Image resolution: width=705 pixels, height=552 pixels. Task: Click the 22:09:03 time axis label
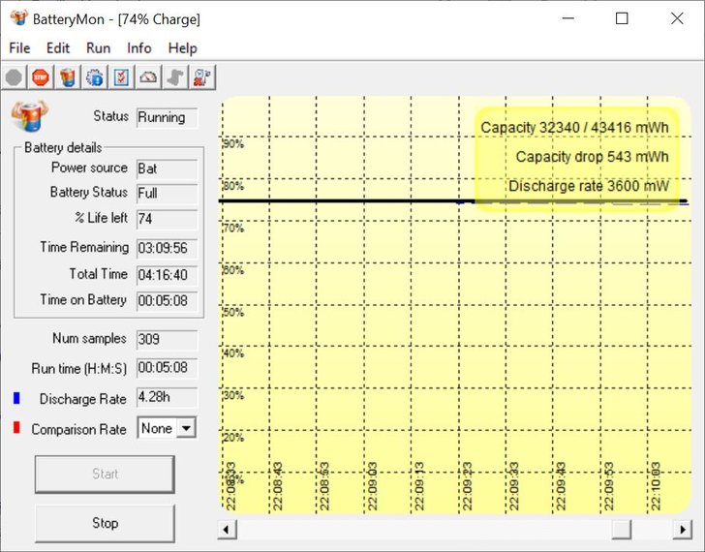pyautogui.click(x=372, y=486)
